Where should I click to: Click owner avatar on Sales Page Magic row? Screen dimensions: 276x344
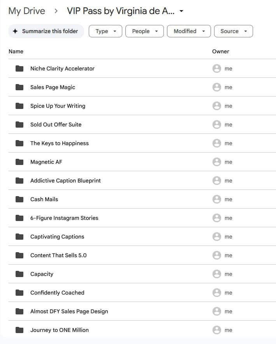tap(217, 87)
